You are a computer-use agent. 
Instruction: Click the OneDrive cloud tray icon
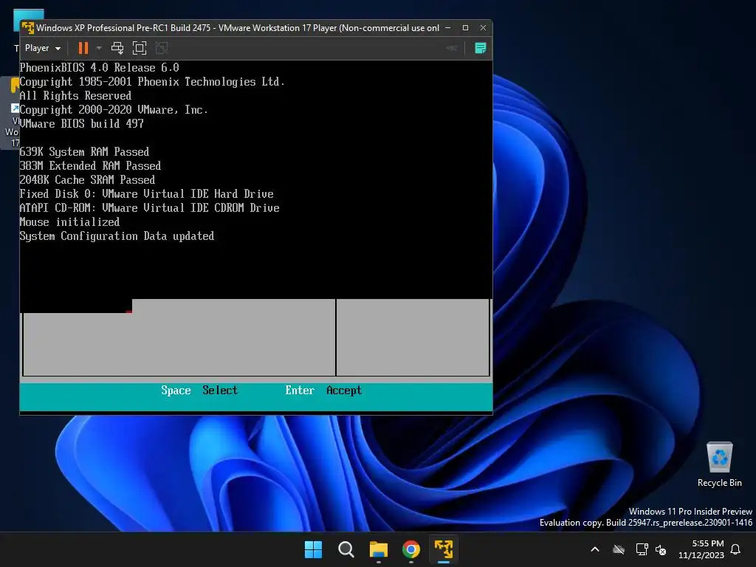619,549
